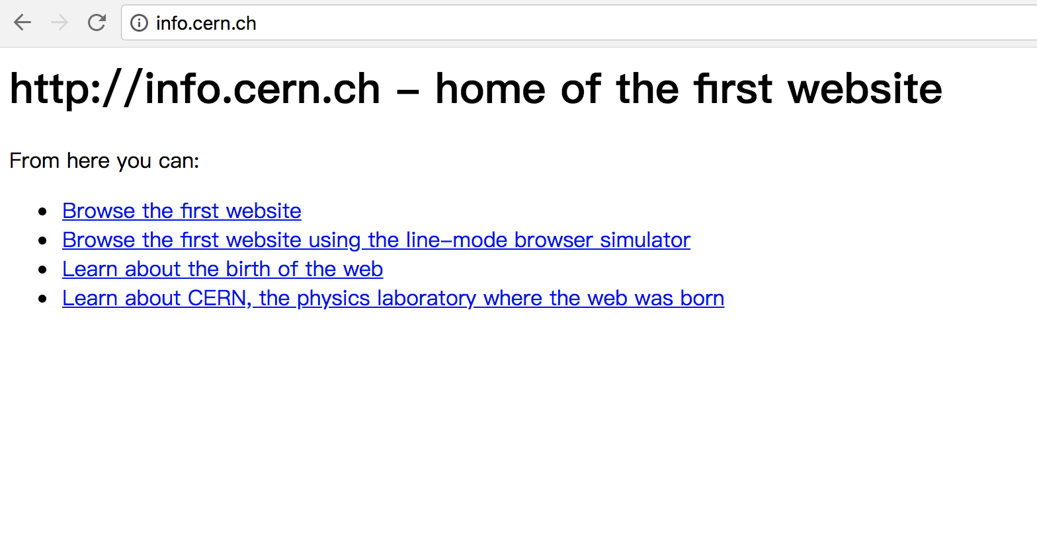Click "http://info.cern.ch" in the page heading
Screen dimensions: 1037x559
(195, 89)
